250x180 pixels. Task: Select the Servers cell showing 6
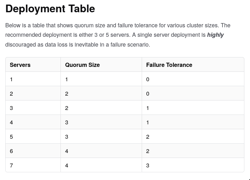(11, 151)
